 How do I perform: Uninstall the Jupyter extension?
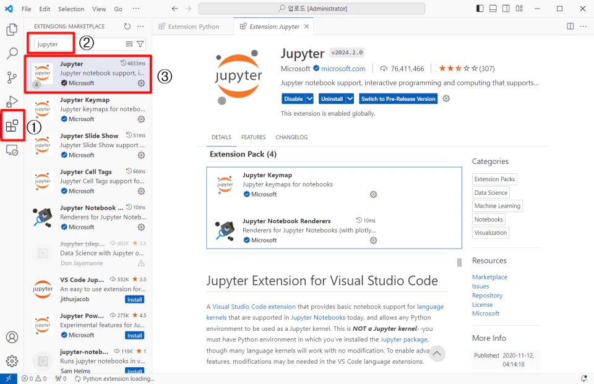click(332, 98)
